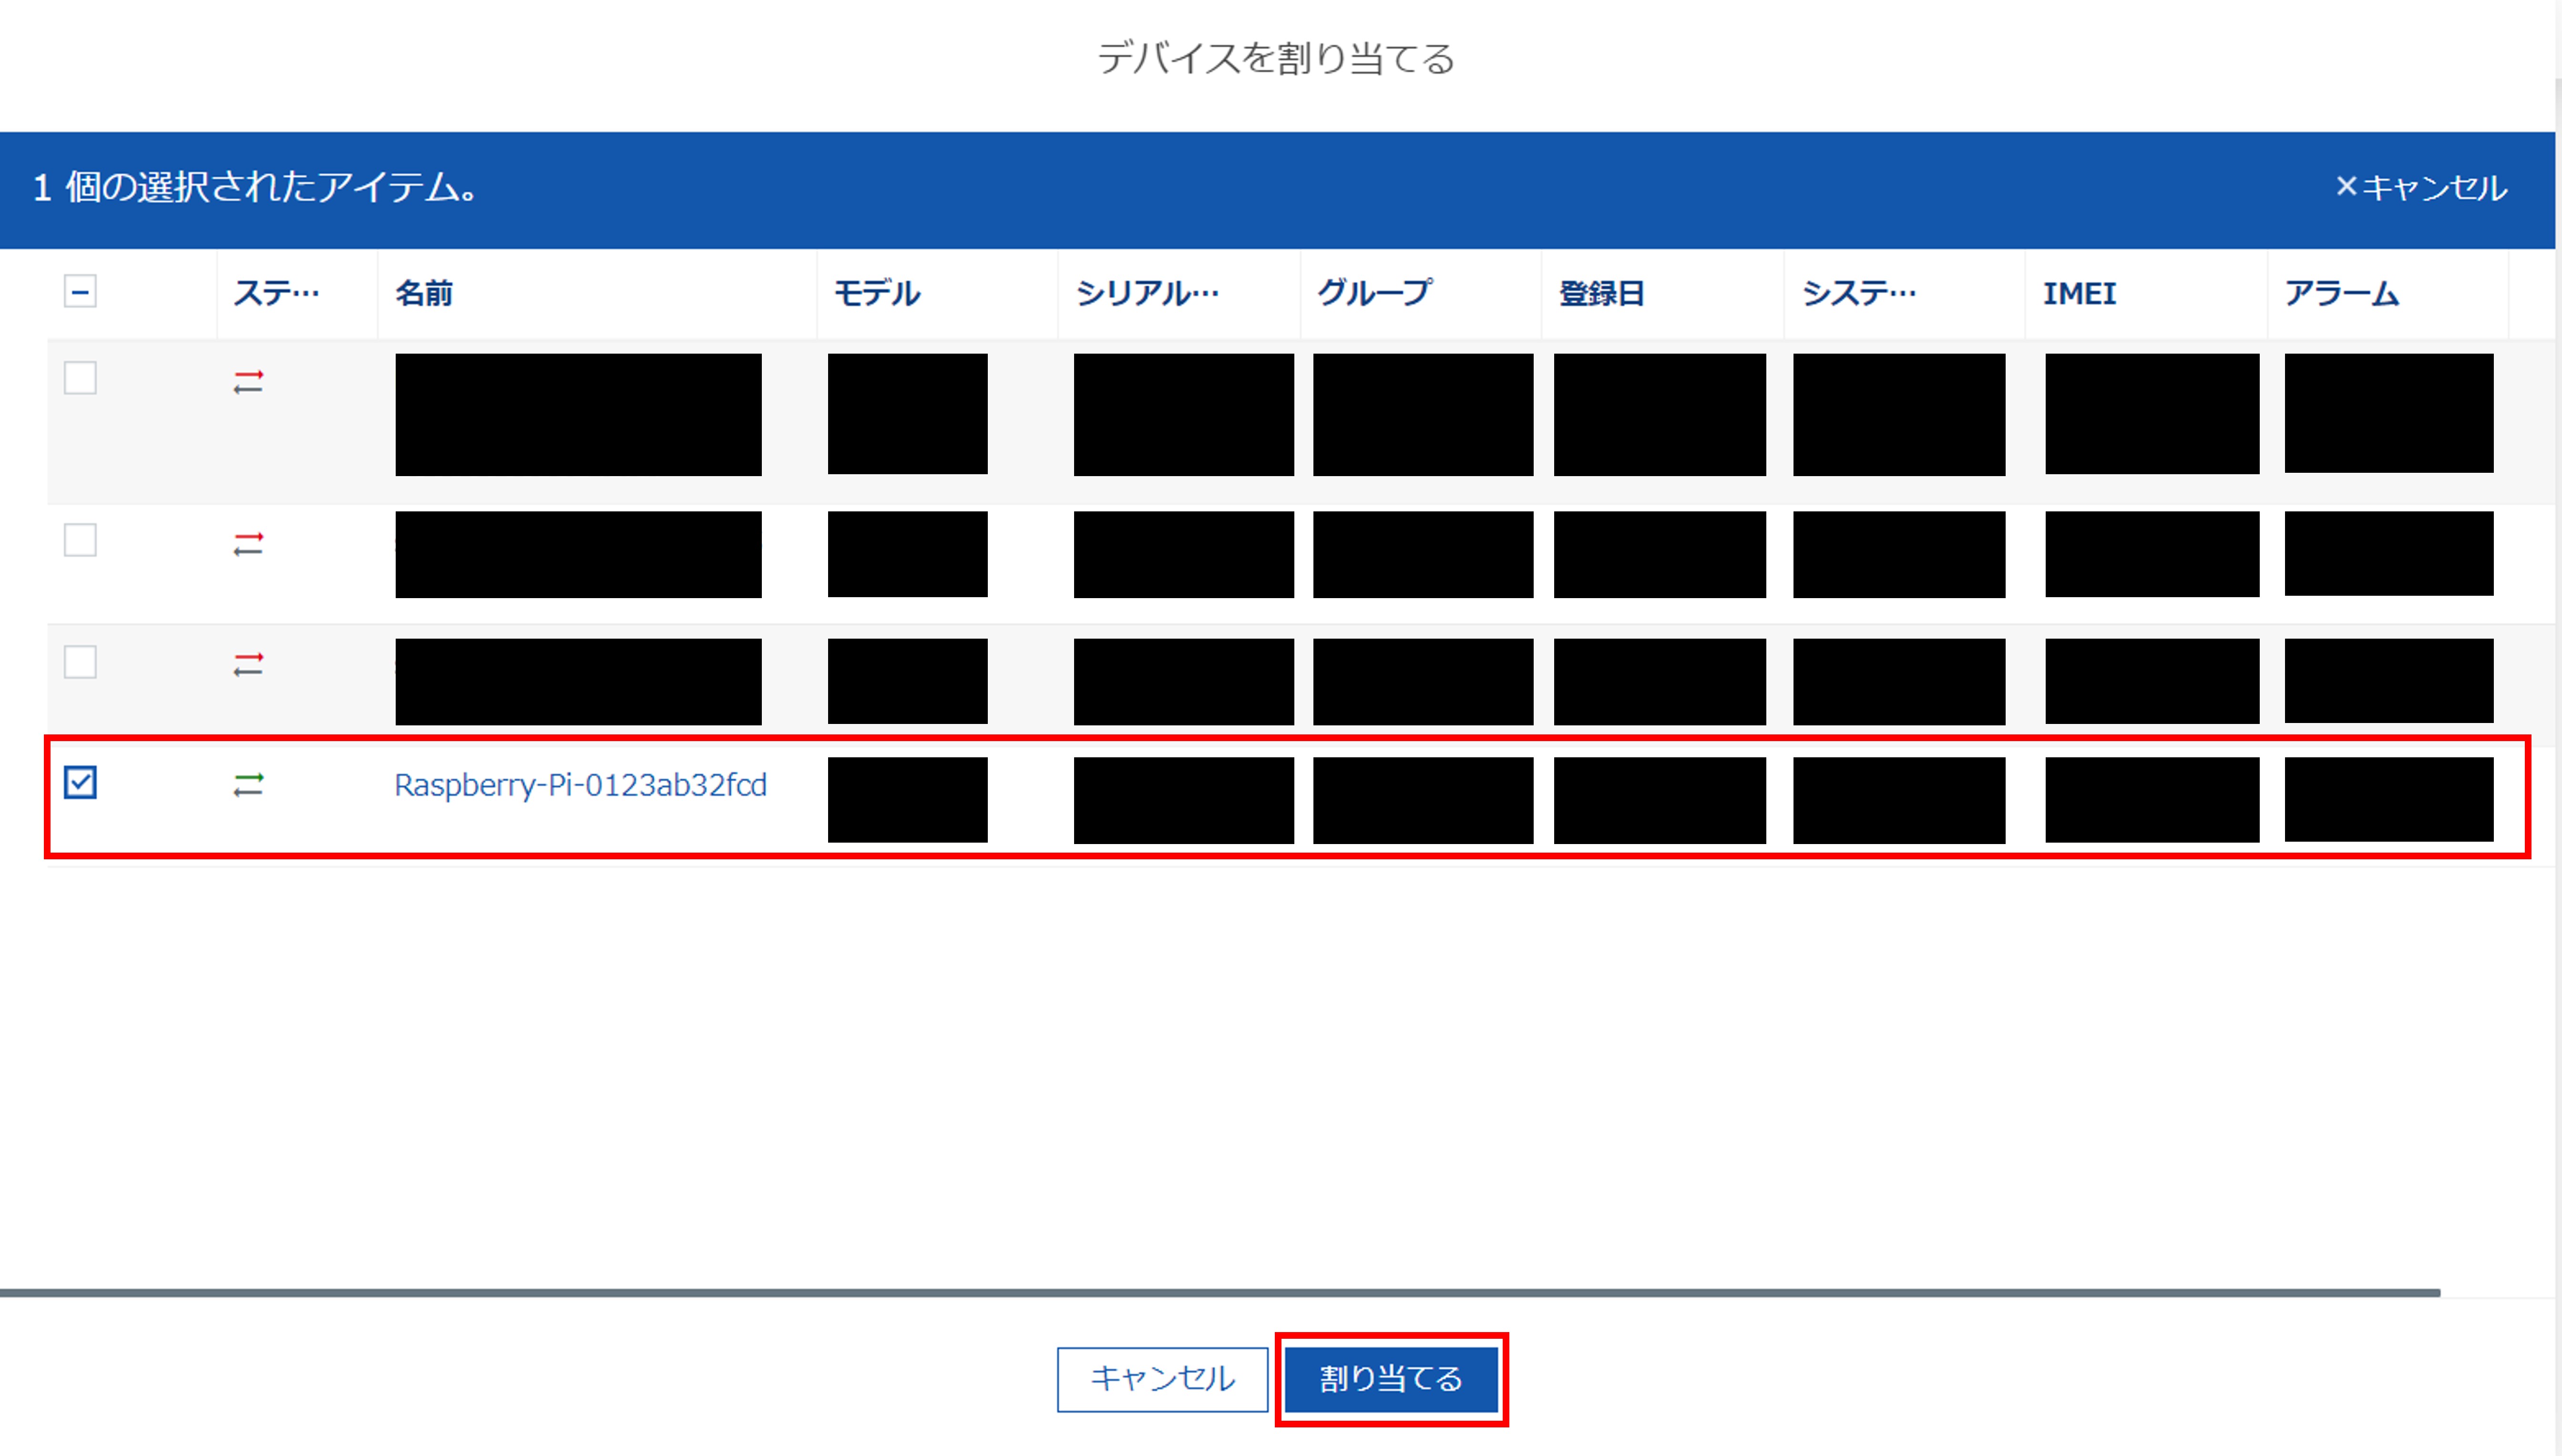2562x1456 pixels.
Task: Click the horizontal scrollbar above the buttons
Action: coord(1220,1293)
